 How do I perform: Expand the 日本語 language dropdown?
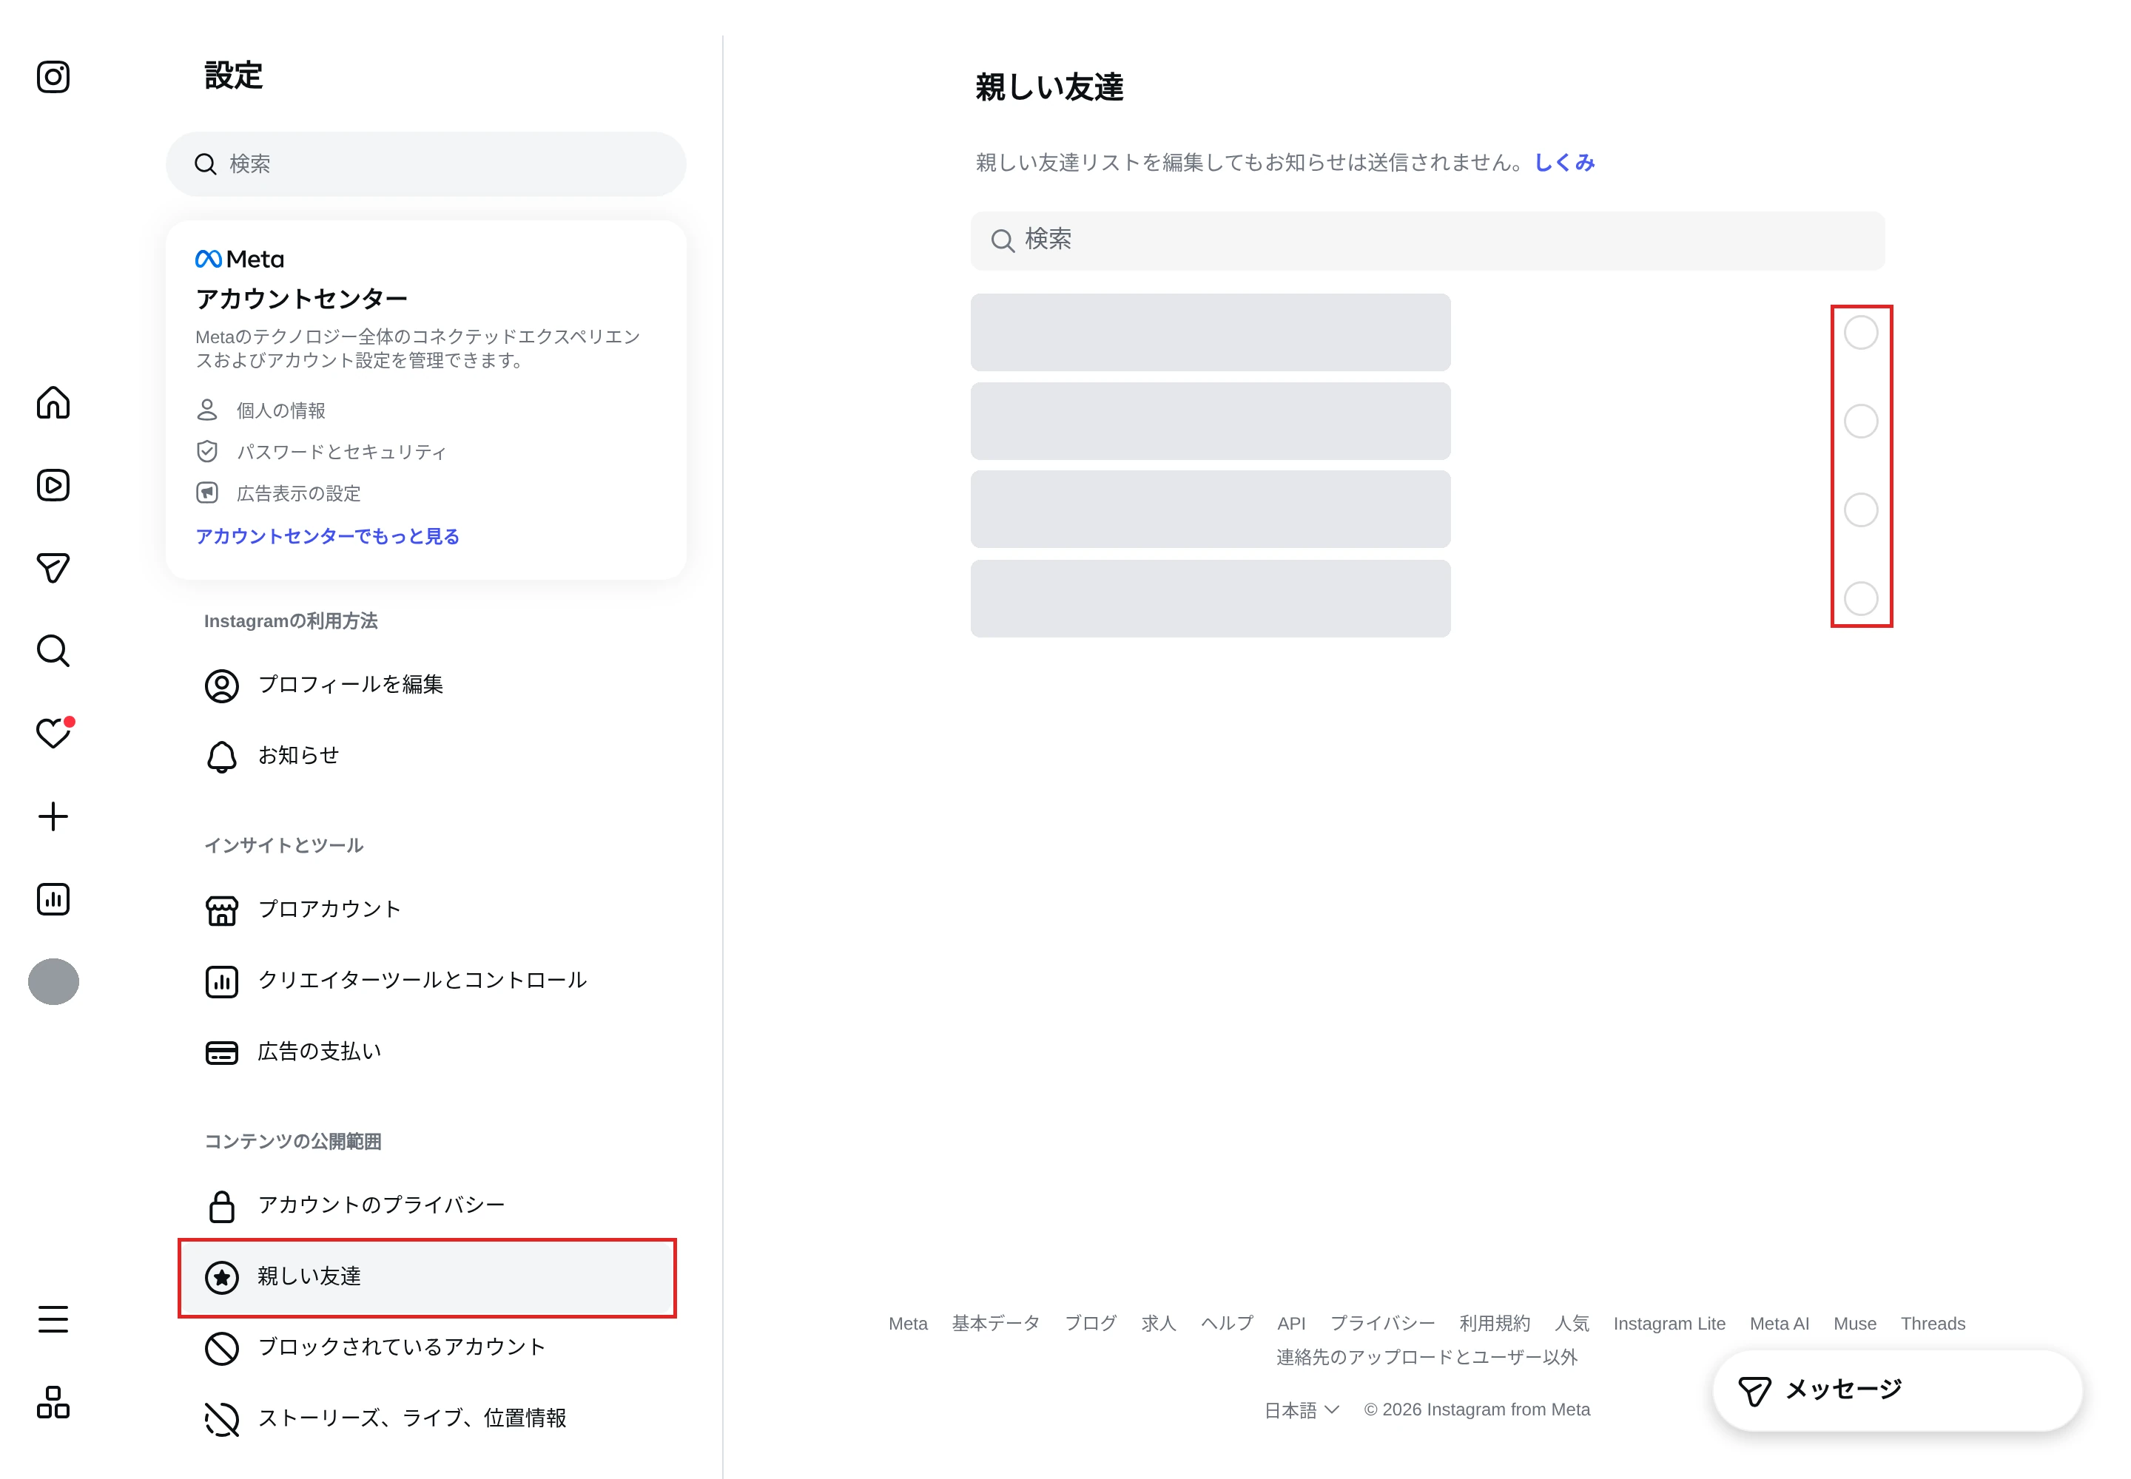click(x=1301, y=1409)
